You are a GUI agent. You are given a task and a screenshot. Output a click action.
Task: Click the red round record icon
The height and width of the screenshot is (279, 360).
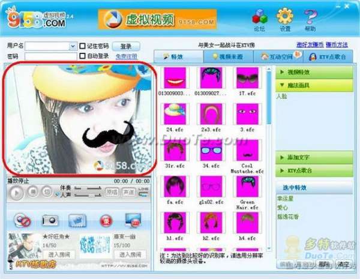106,221
